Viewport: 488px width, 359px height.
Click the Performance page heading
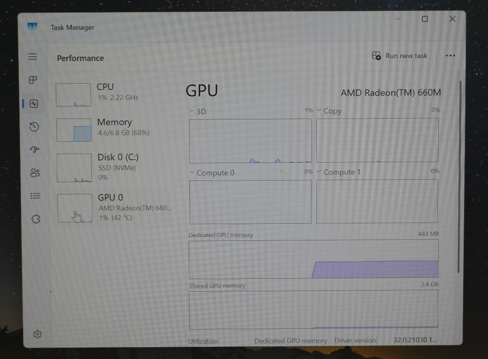pyautogui.click(x=80, y=58)
